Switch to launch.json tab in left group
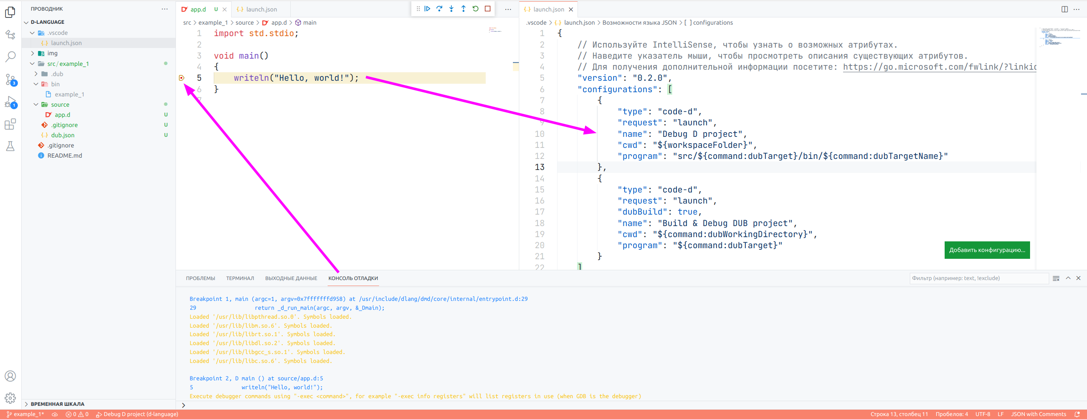The image size is (1087, 419). click(x=261, y=9)
